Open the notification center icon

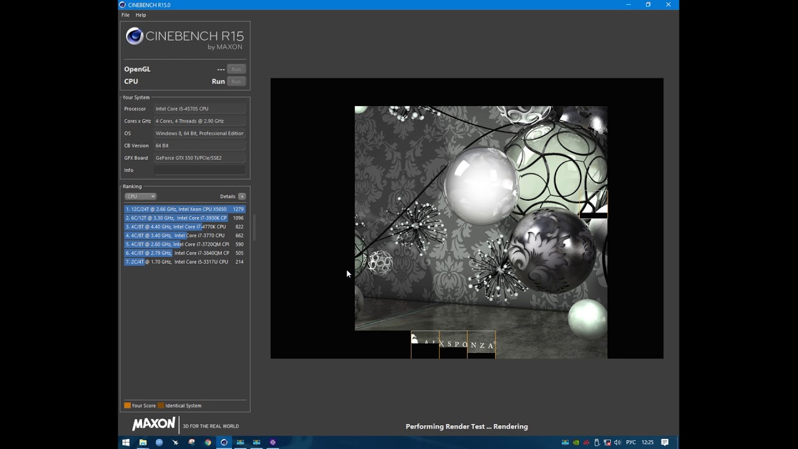pos(665,443)
